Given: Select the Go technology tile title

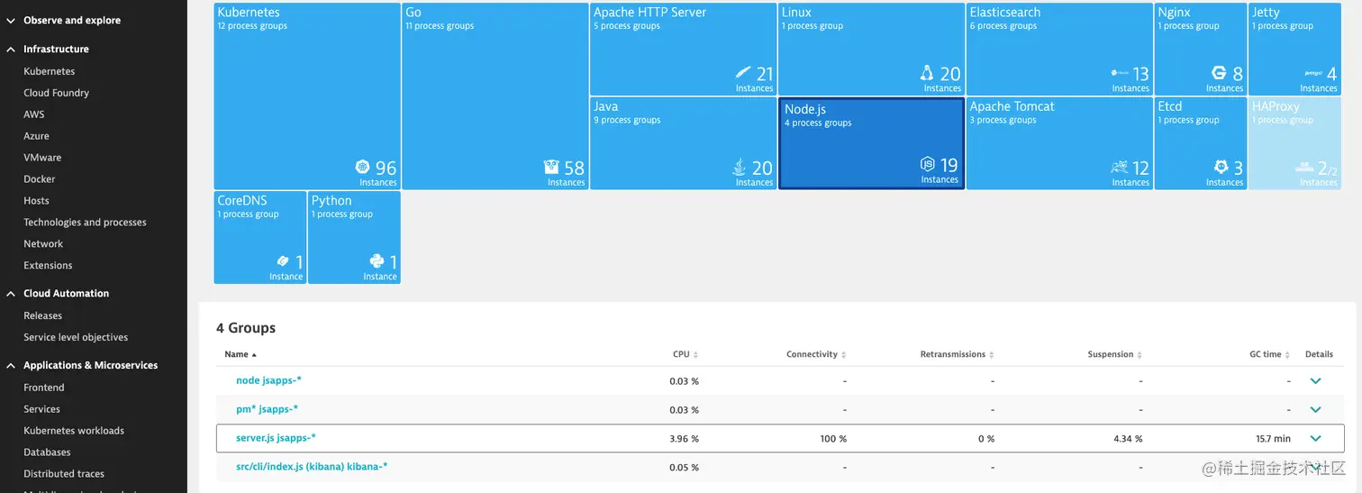Looking at the screenshot, I should coord(413,13).
